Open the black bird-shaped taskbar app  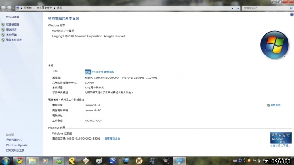coord(166,161)
